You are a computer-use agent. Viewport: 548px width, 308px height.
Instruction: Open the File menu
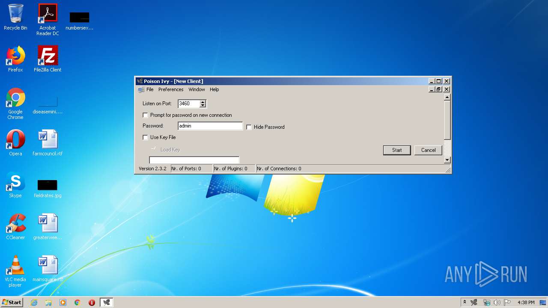click(x=150, y=89)
